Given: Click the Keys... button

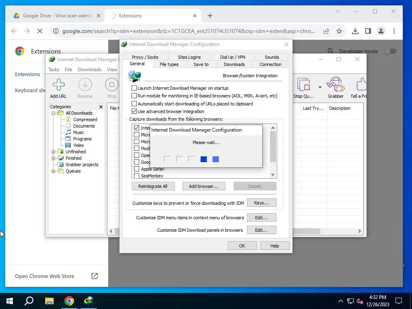Looking at the screenshot, I should tap(262, 203).
